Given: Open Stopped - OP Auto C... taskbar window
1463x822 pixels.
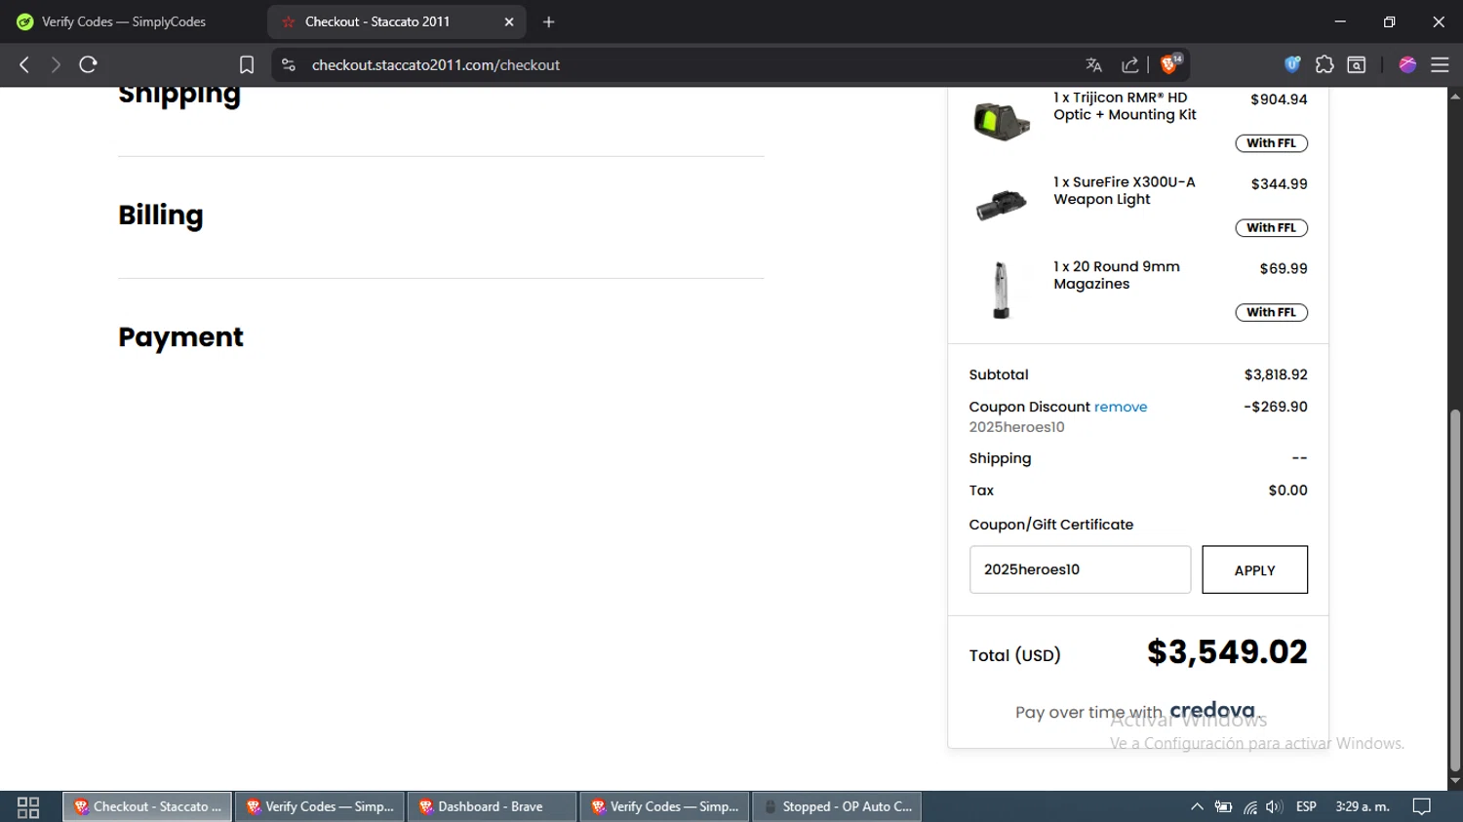Looking at the screenshot, I should click(x=837, y=807).
